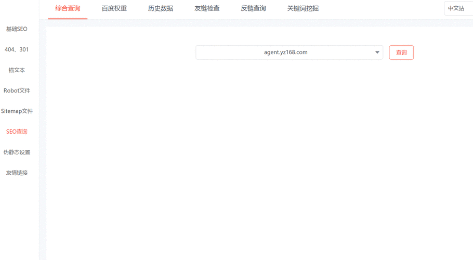Go to 锚文本 in the sidebar

tap(17, 70)
